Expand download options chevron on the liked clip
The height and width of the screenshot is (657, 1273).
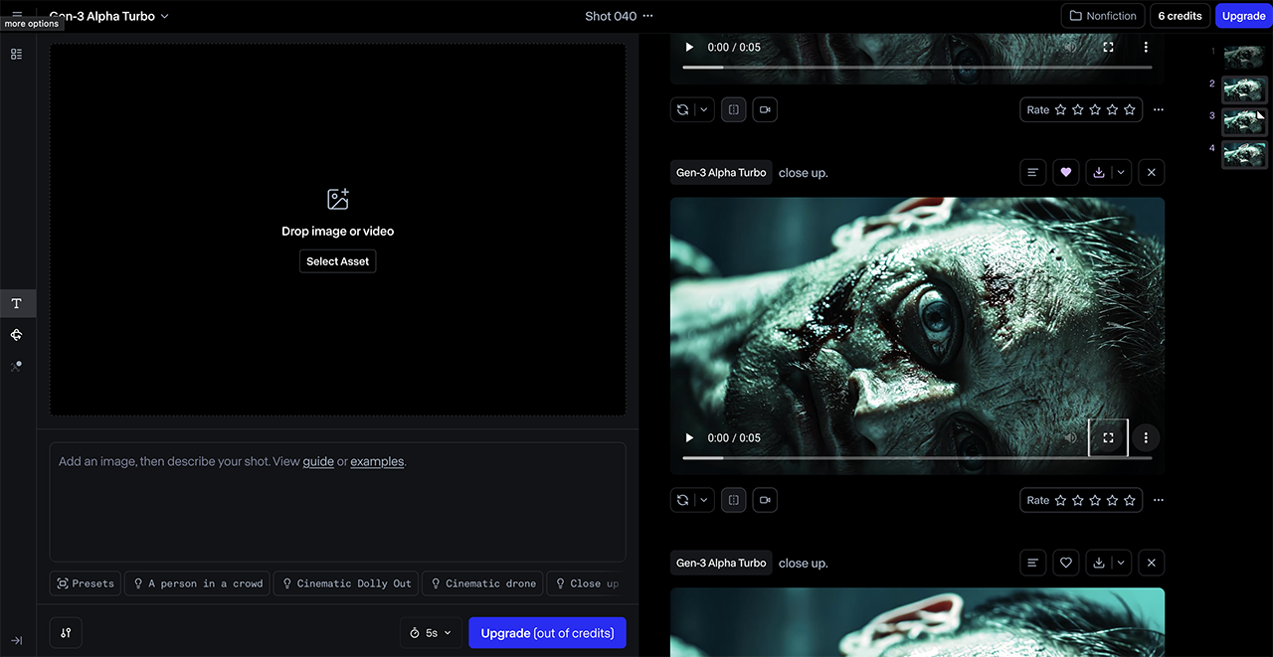pos(1121,172)
